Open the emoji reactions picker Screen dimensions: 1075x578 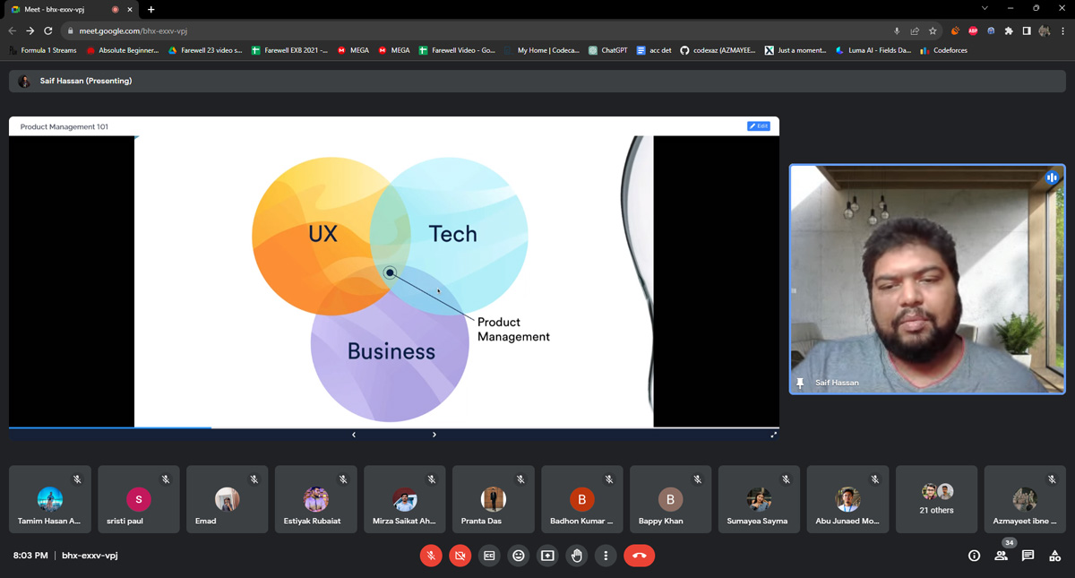518,556
